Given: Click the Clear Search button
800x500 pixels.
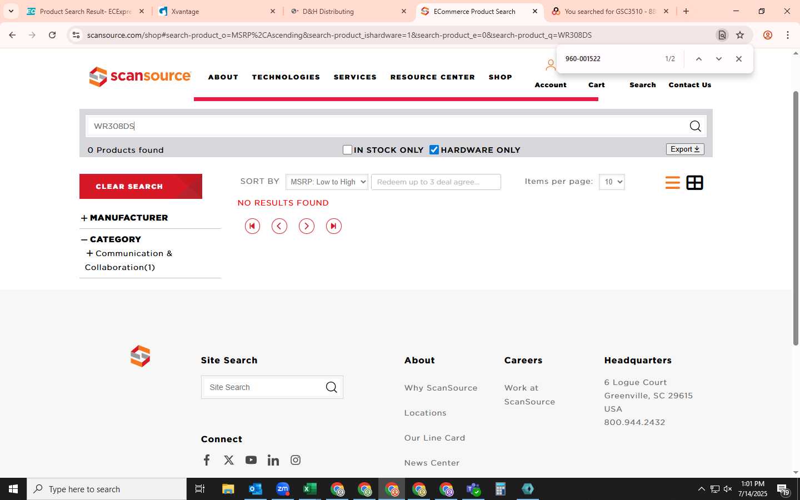Looking at the screenshot, I should [x=141, y=186].
